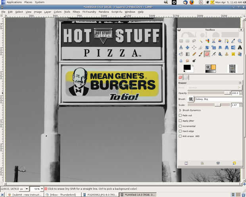This screenshot has width=246, height=197.
Task: Check the Hard edge option
Action: (181, 131)
